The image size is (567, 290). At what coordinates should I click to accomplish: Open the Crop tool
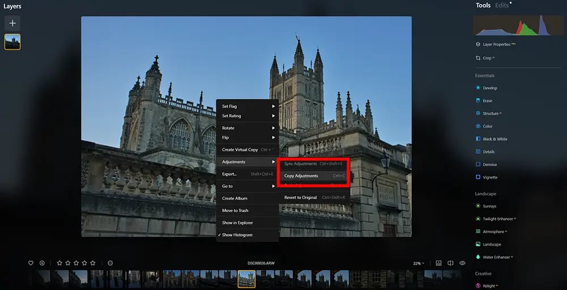pos(484,58)
